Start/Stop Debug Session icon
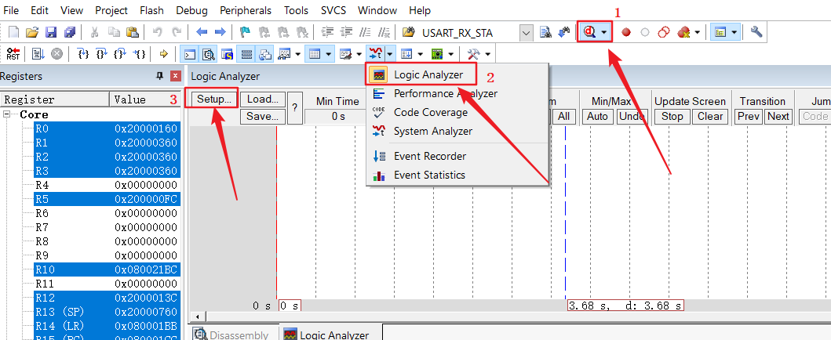The image size is (831, 340). (590, 32)
